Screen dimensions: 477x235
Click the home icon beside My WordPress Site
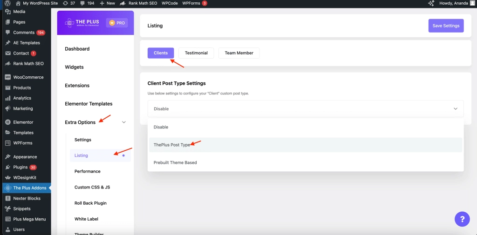pyautogui.click(x=18, y=3)
